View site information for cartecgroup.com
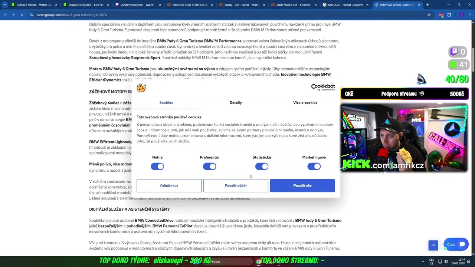 point(32,15)
